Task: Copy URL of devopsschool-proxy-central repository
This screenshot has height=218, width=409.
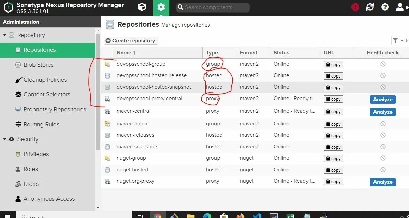Action: pos(333,99)
